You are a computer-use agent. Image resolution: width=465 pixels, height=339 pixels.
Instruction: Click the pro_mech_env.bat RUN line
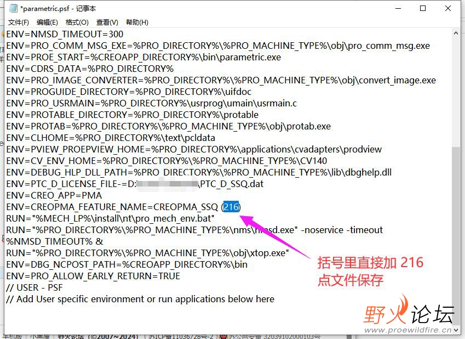coord(110,218)
